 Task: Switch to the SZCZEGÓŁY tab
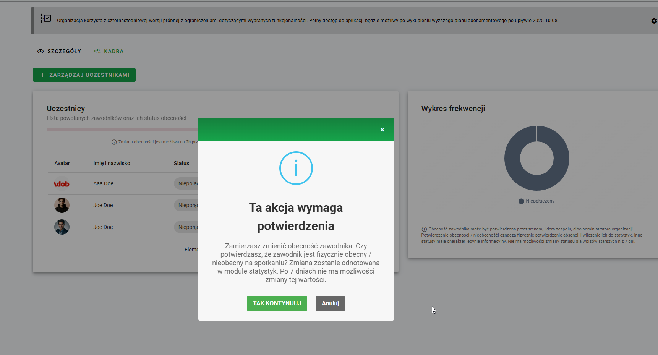tap(59, 51)
